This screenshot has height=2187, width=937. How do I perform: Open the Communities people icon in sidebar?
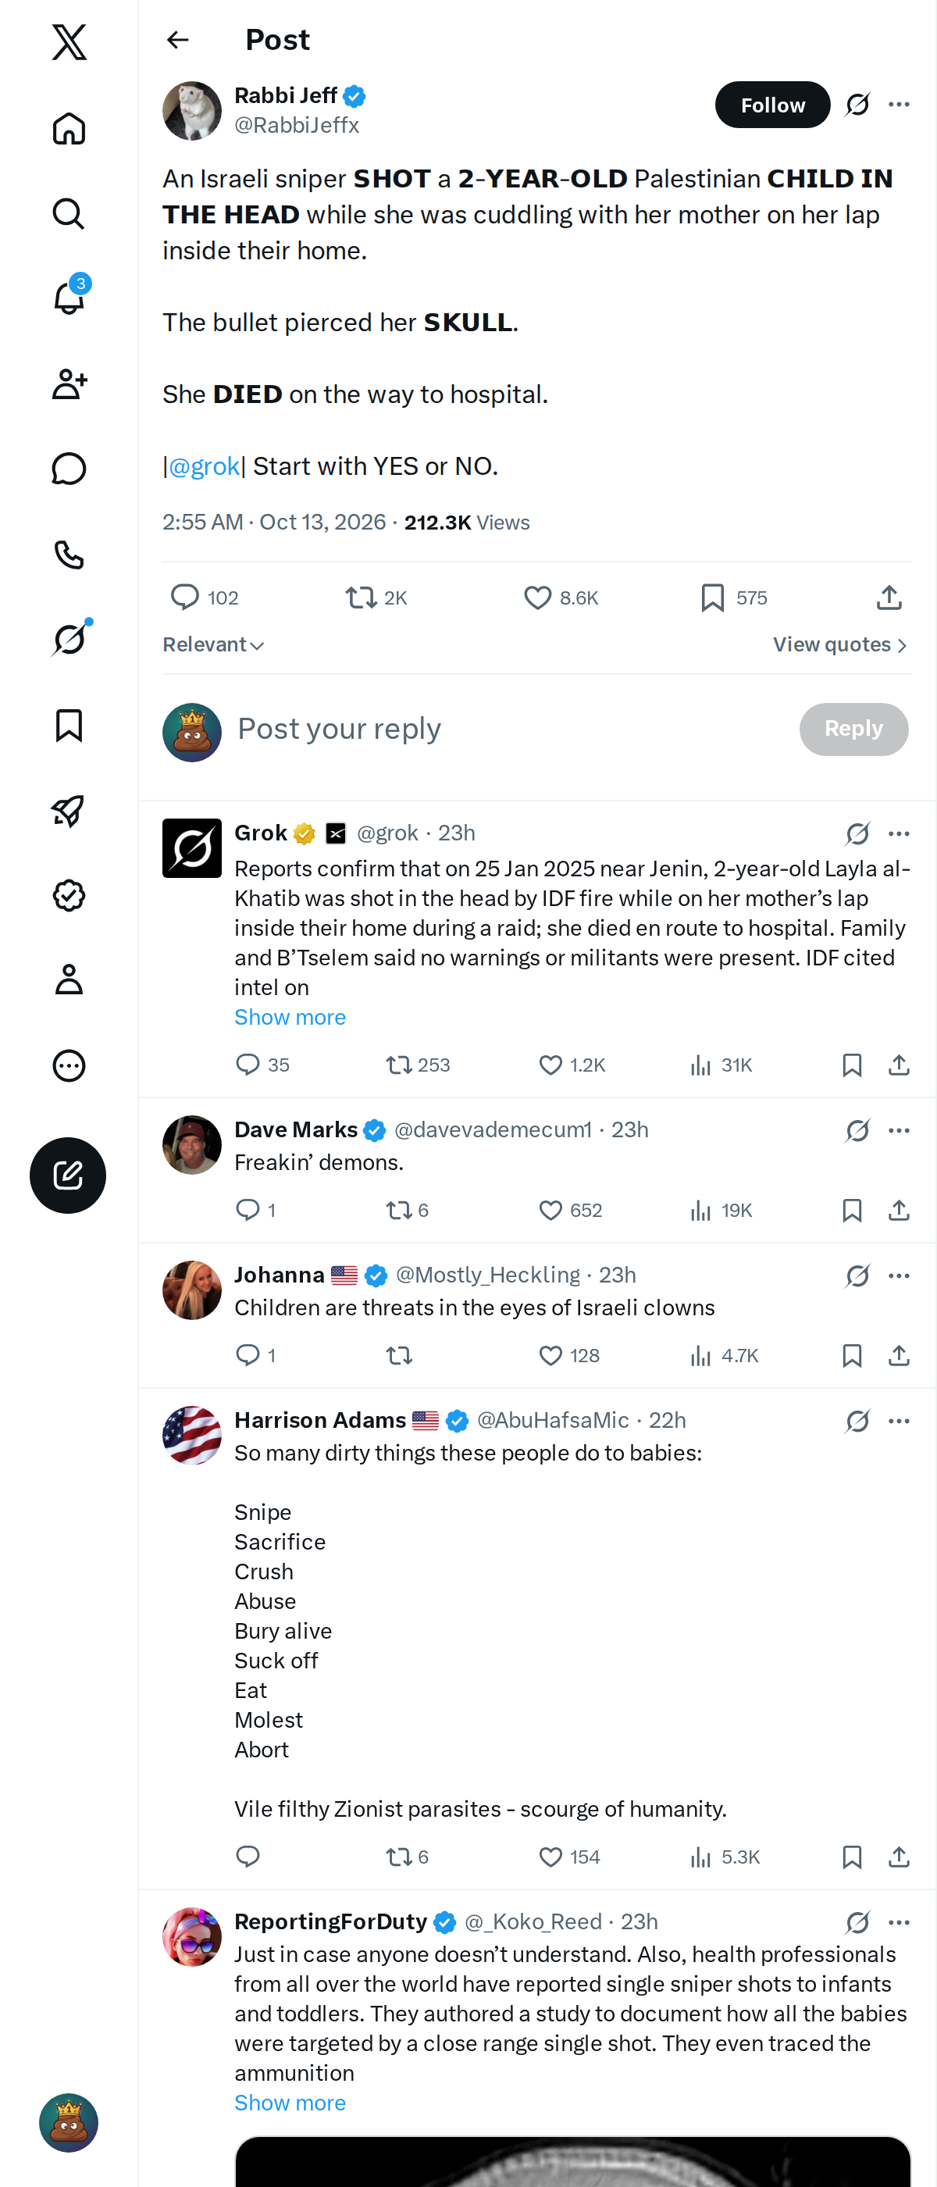pyautogui.click(x=69, y=384)
